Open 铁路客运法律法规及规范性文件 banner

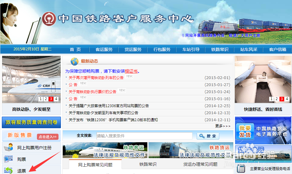tap(105, 150)
